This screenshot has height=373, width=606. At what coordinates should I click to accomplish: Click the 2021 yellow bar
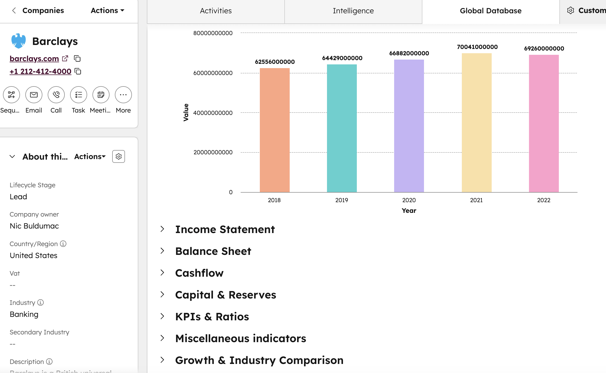click(477, 123)
